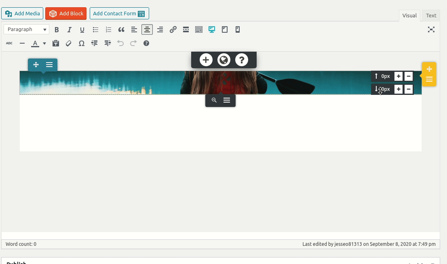
Task: Click the Add Media button
Action: [x=22, y=13]
